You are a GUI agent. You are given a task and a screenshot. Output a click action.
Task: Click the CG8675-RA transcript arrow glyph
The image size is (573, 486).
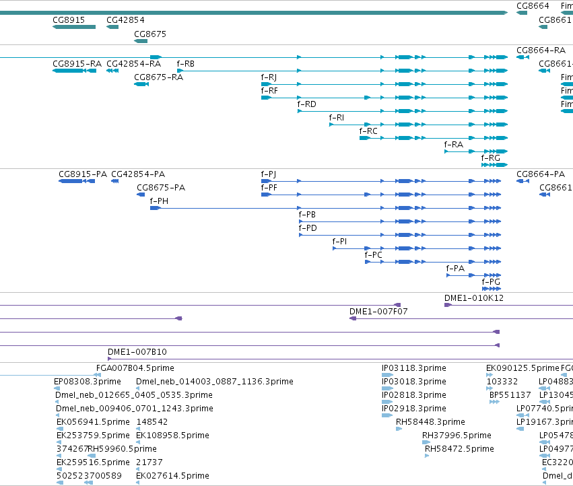(x=141, y=84)
